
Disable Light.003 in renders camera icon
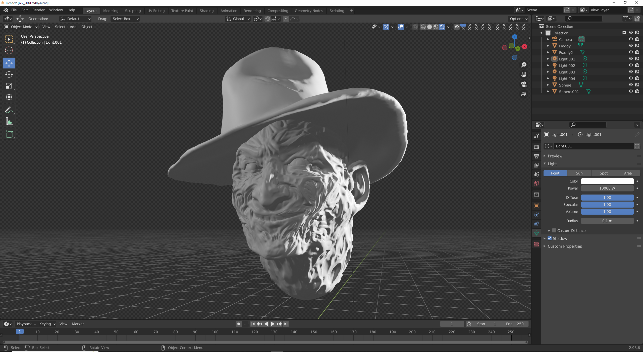pos(637,72)
